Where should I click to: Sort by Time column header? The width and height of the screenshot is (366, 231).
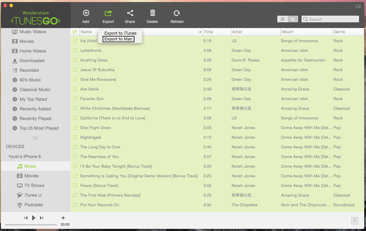point(217,32)
